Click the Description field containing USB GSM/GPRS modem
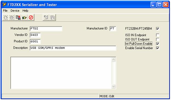Screen dimensions: 171x100 pos(73,48)
